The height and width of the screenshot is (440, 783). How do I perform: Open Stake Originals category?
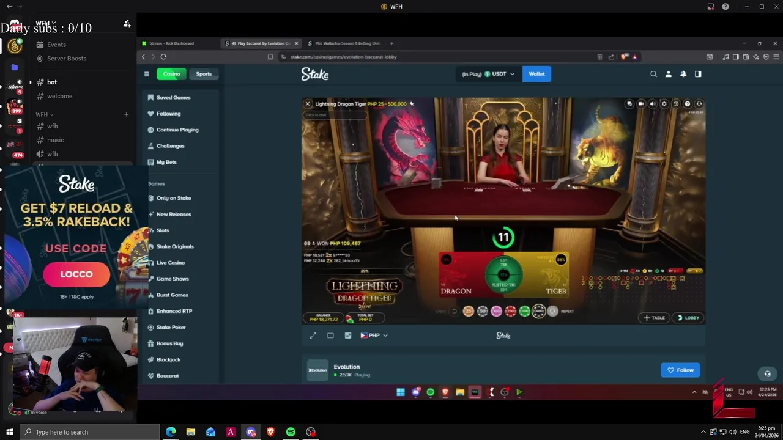[175, 246]
